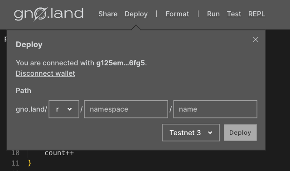
Task: Open the Testnet 3 network dropdown
Action: click(191, 133)
